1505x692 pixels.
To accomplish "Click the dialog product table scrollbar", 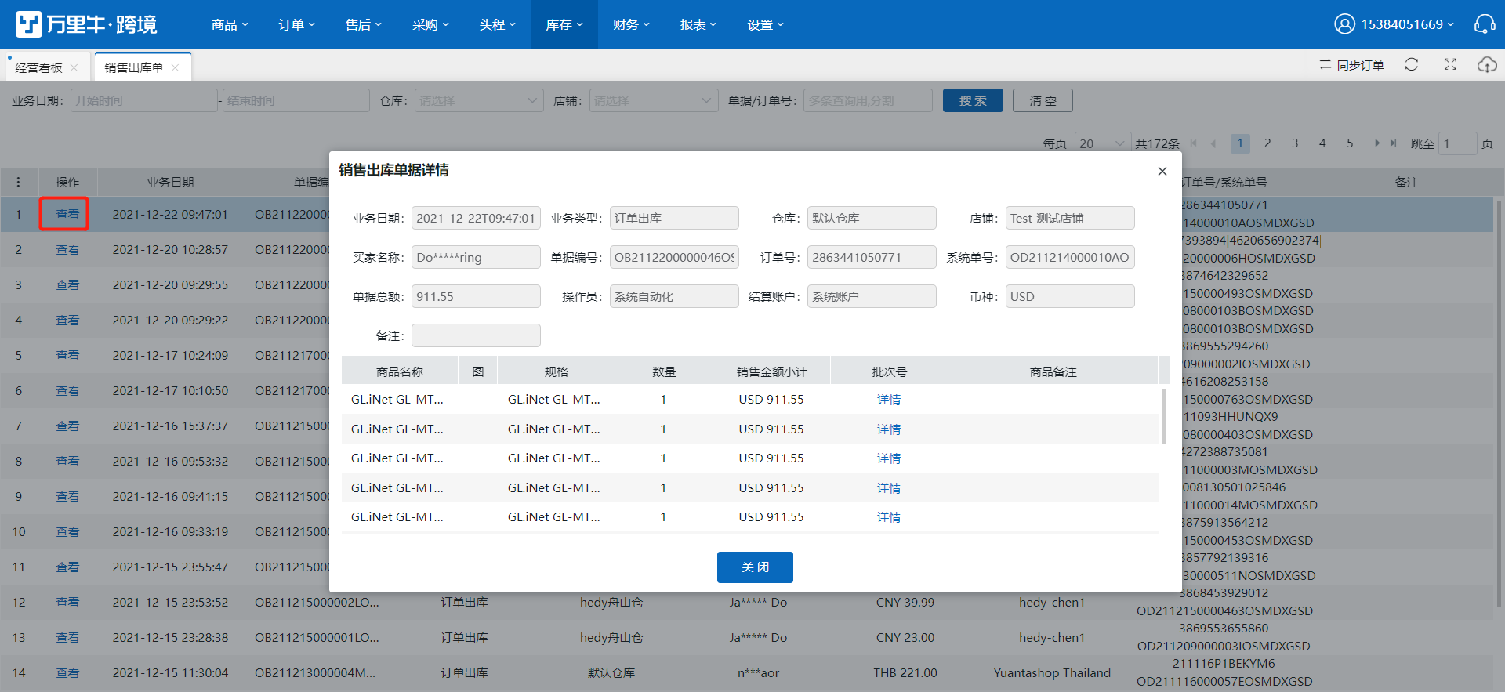I will tap(1164, 415).
